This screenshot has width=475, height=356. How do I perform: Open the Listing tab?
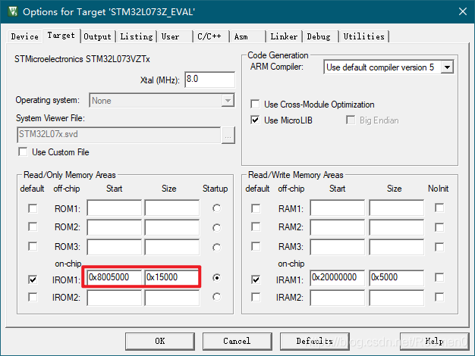point(137,36)
